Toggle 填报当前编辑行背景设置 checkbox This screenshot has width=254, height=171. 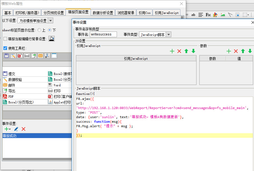5,39
